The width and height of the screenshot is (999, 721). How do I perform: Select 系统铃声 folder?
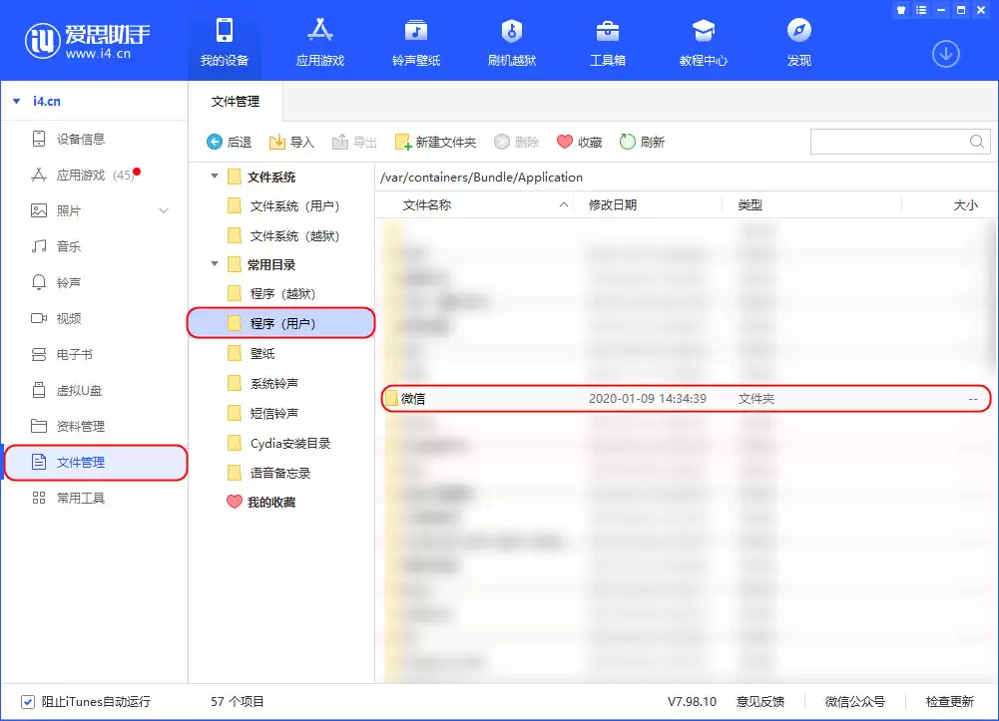coord(262,384)
